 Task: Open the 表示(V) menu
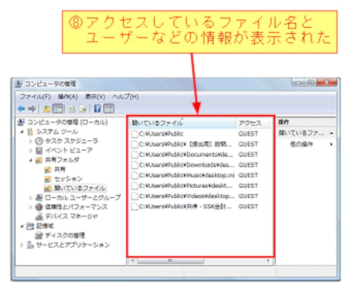95,96
